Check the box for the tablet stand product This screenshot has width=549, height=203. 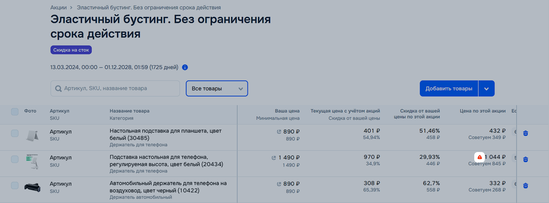[x=15, y=133]
